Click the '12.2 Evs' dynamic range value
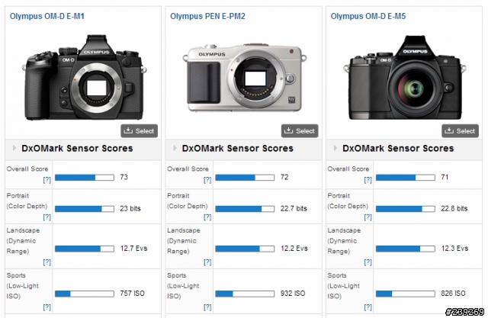Screen dimensions: 488x318 click(x=294, y=249)
